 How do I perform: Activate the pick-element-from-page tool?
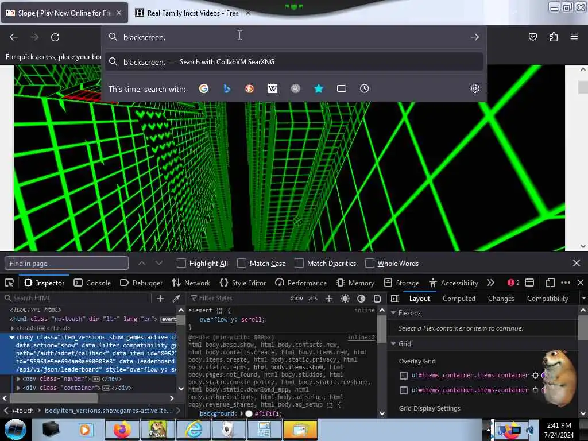tap(9, 283)
